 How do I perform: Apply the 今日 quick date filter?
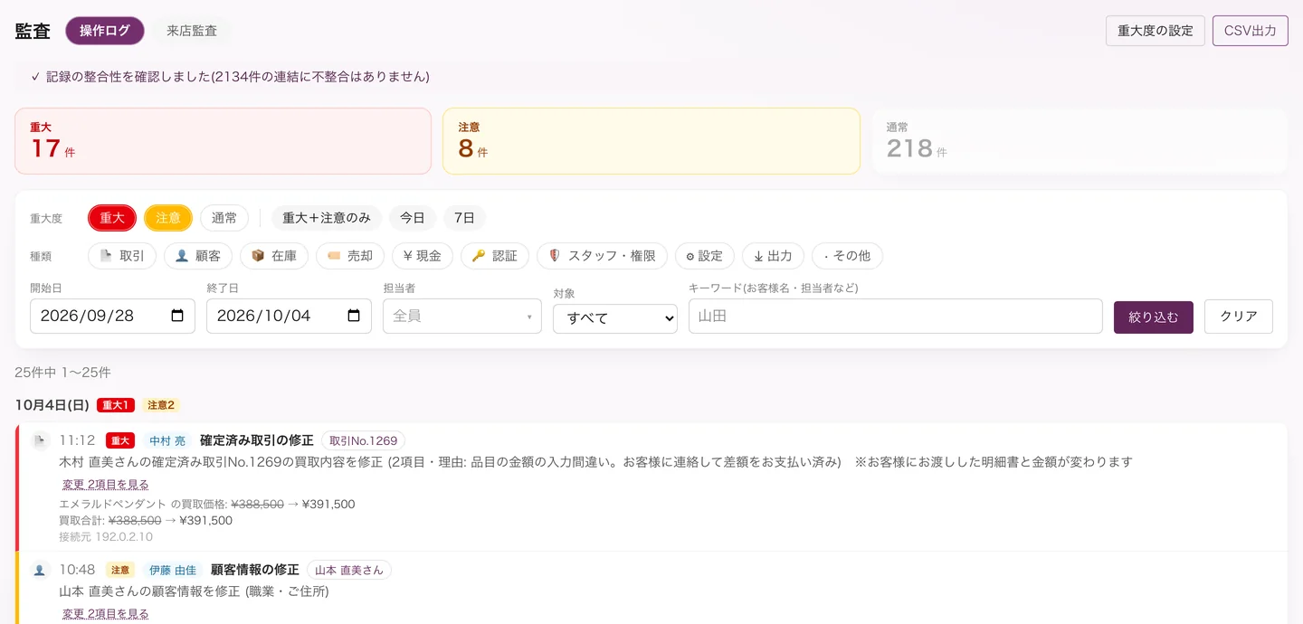pos(413,218)
